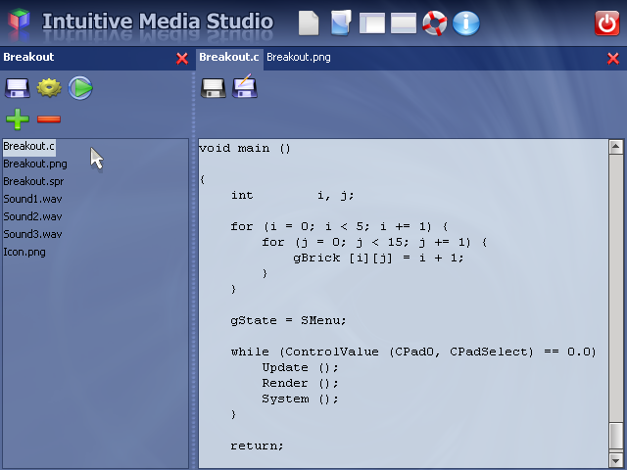Click the editor scrollbar up arrow

(615, 147)
